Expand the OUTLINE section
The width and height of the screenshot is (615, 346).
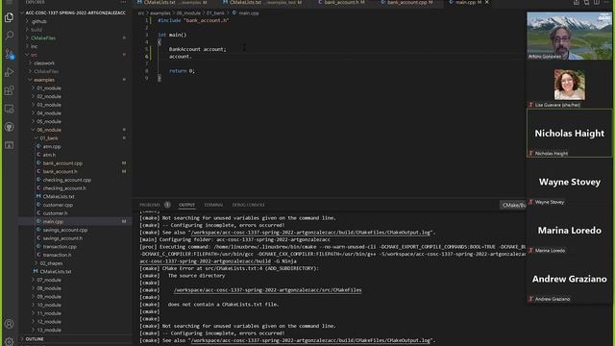click(x=35, y=339)
